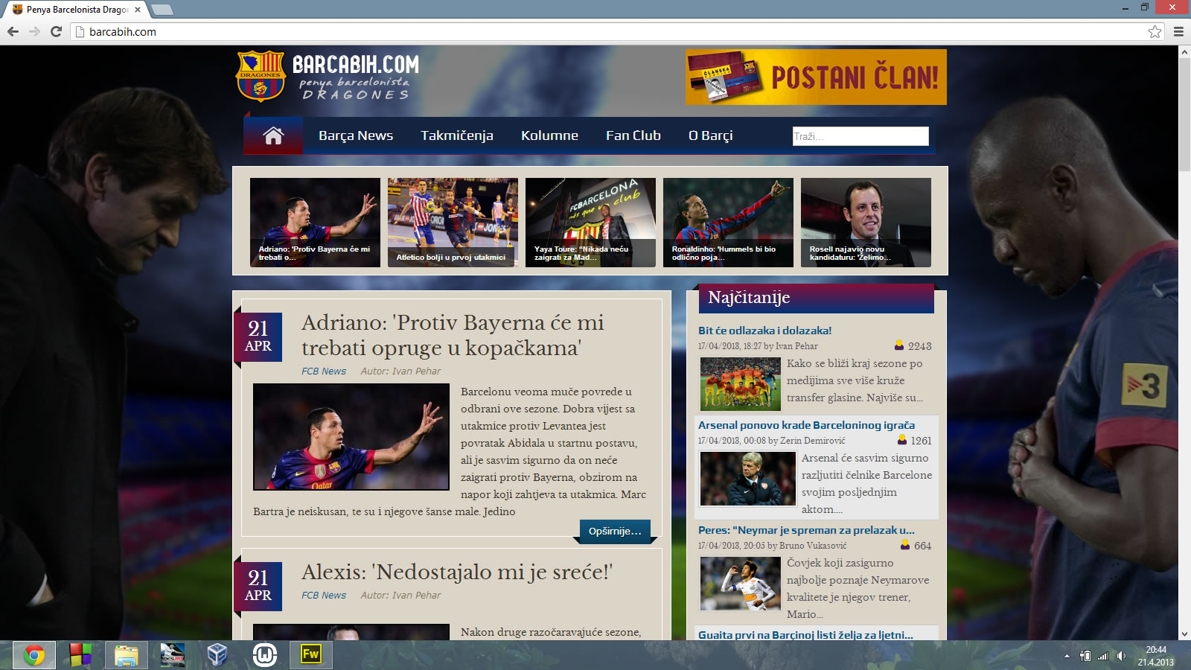Open Adriano 'Protiv Bayerna' slider thumbnail
Screen dimensions: 1191x670
315,223
